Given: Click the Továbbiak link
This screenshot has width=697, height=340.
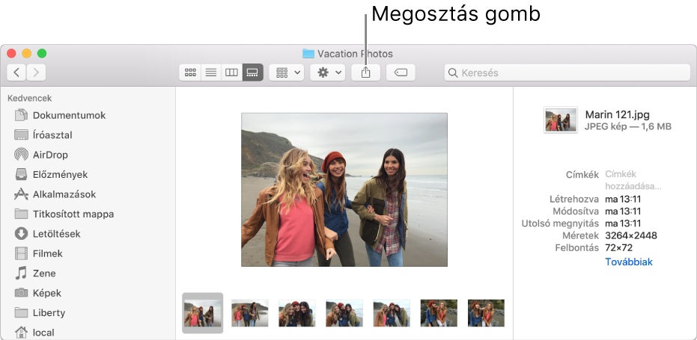Looking at the screenshot, I should coord(629,262).
